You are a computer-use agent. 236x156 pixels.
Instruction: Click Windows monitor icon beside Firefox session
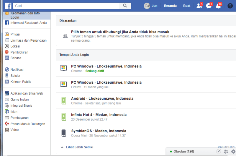pos(63,84)
